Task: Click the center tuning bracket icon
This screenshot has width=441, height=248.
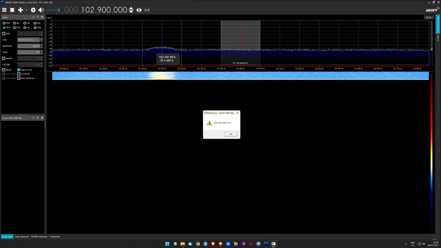Action: coord(147,10)
